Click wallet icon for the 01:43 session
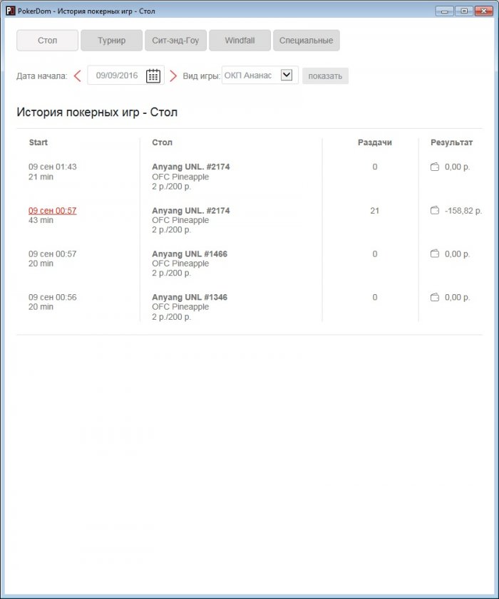This screenshot has height=599, width=499. 435,167
